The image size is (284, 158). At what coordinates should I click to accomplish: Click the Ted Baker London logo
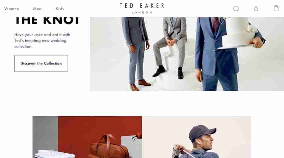click(x=142, y=8)
